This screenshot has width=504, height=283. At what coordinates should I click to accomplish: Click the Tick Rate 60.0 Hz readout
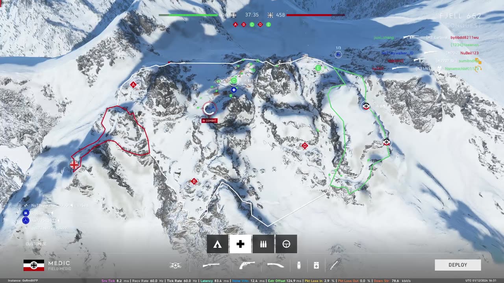coord(182,281)
